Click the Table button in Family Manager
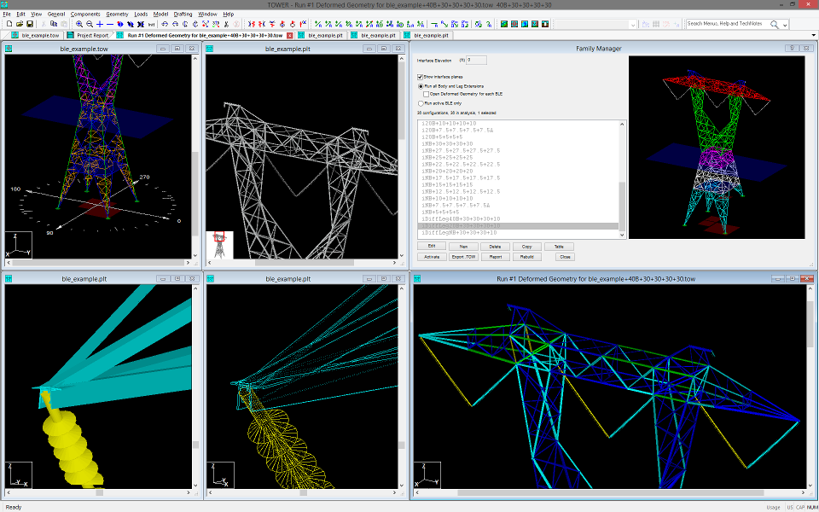819x512 pixels. coord(559,247)
